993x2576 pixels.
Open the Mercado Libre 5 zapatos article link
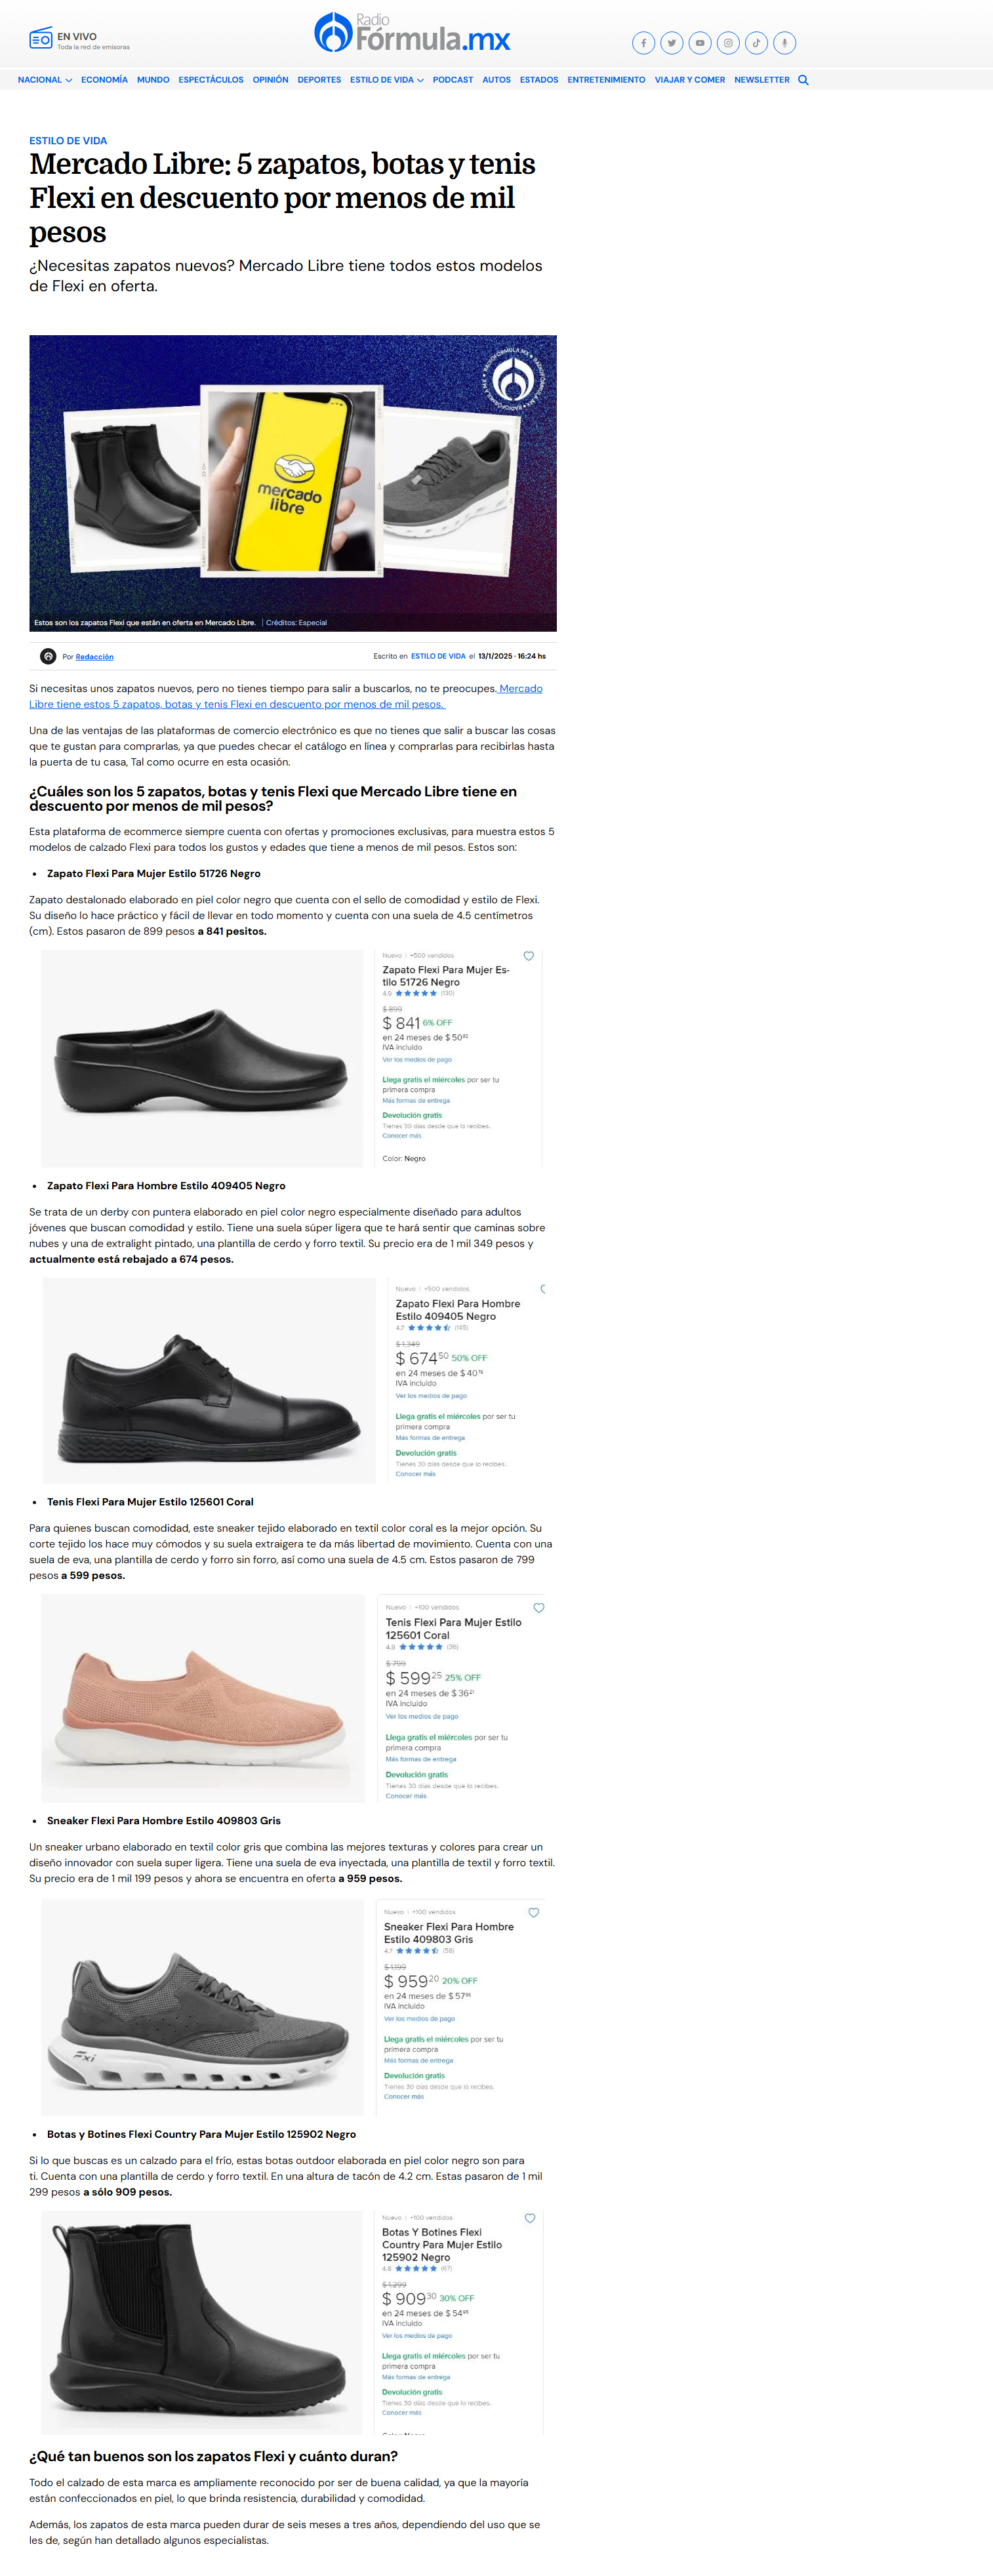[286, 696]
